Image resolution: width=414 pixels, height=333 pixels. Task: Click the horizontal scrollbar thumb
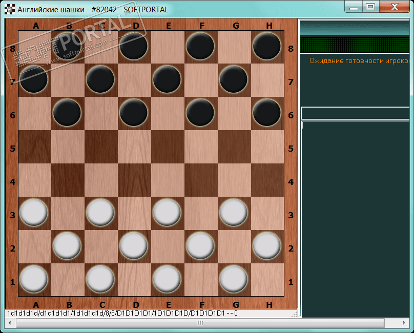click(200, 323)
